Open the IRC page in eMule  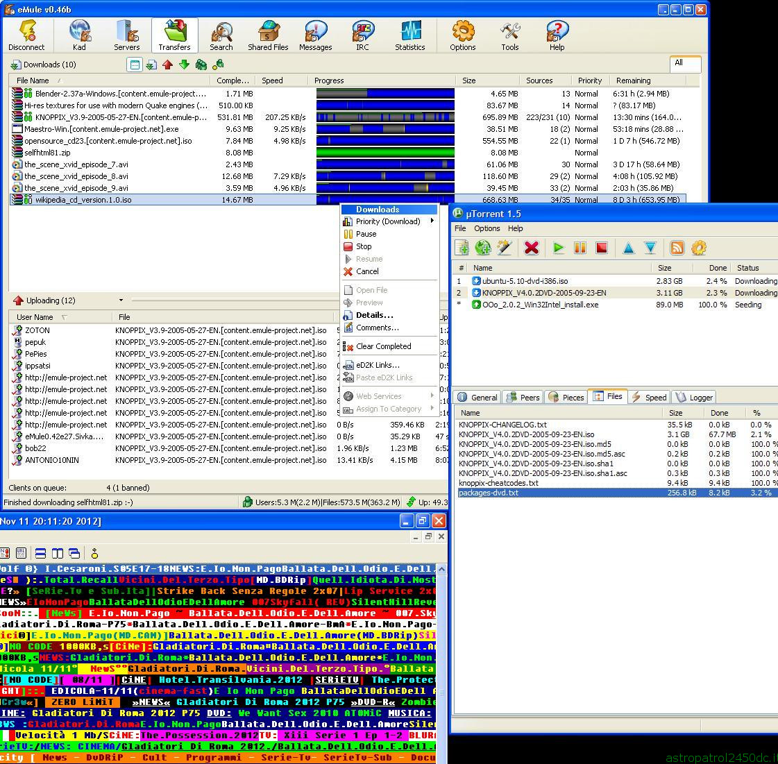click(x=363, y=35)
